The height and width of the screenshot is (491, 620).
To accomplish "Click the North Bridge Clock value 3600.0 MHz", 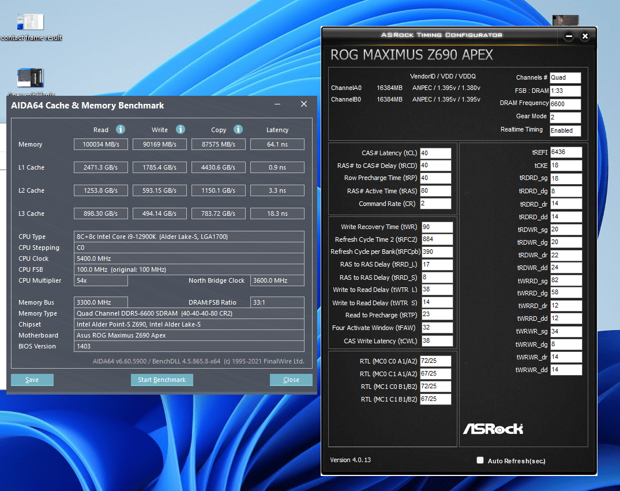I will [x=277, y=280].
